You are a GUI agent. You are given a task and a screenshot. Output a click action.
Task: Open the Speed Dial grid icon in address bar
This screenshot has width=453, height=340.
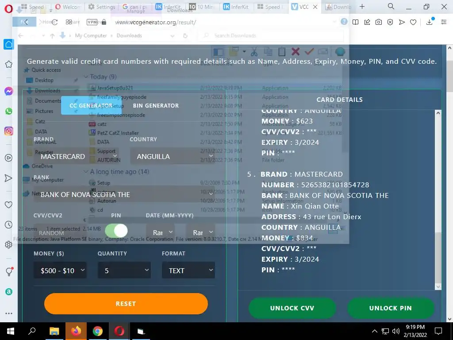69,22
